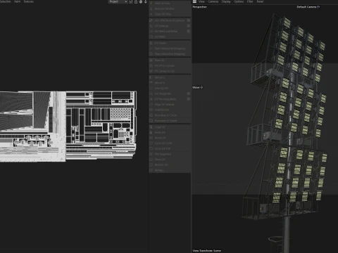Viewport: 338px width, 253px height.
Task: Open the Project dropdown in UV editor
Action: [118, 1]
